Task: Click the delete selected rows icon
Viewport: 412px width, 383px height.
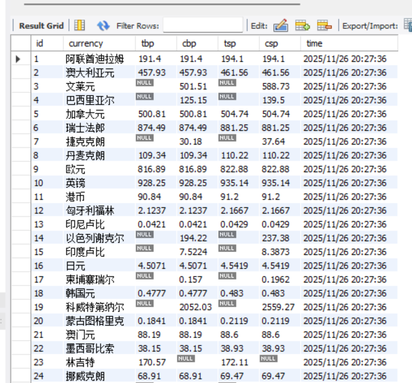Action: click(324, 25)
